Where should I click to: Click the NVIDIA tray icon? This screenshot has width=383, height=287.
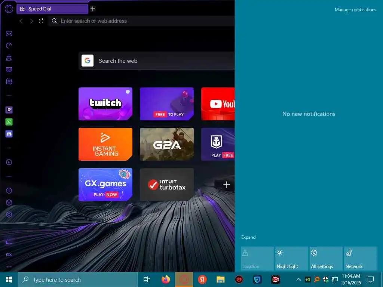[308, 280]
